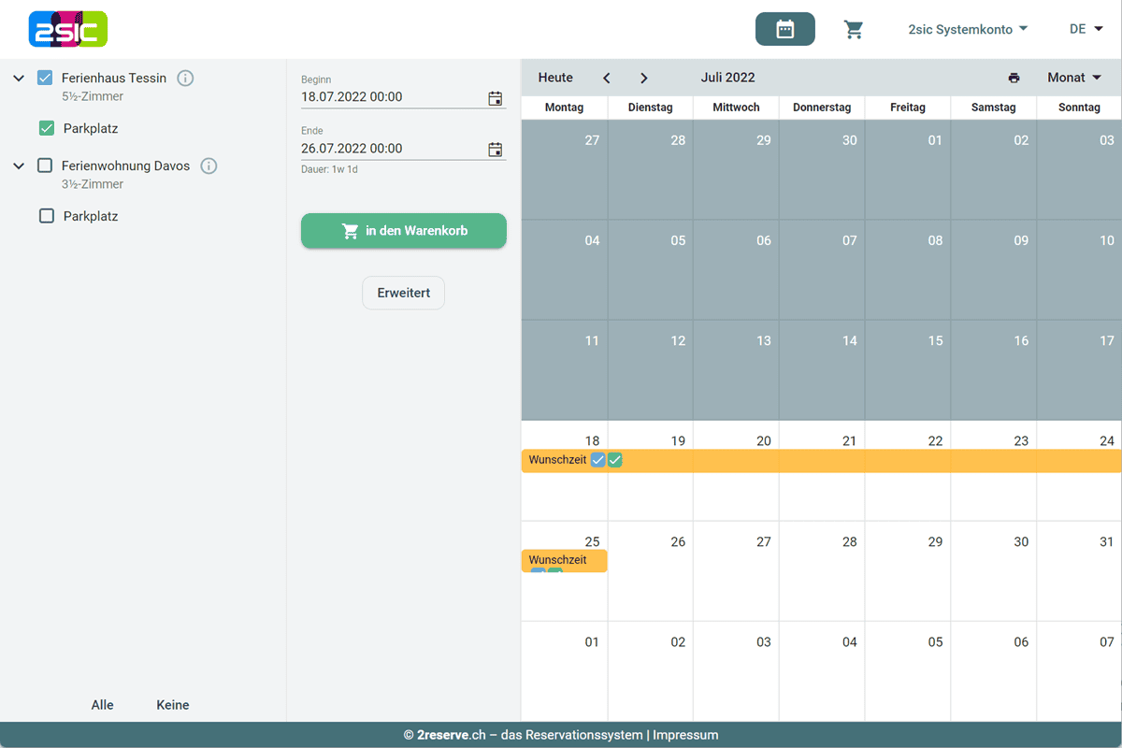
Task: Open the Monat view dropdown
Action: click(x=1073, y=78)
